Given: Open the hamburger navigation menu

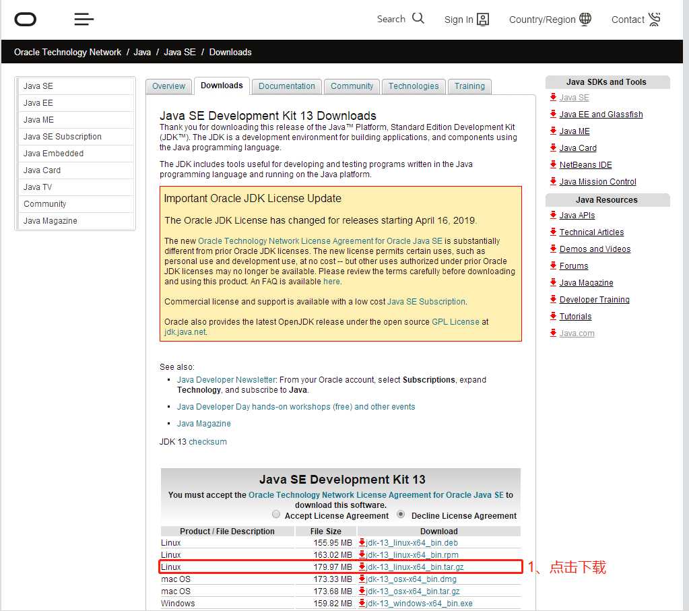Looking at the screenshot, I should pyautogui.click(x=84, y=20).
